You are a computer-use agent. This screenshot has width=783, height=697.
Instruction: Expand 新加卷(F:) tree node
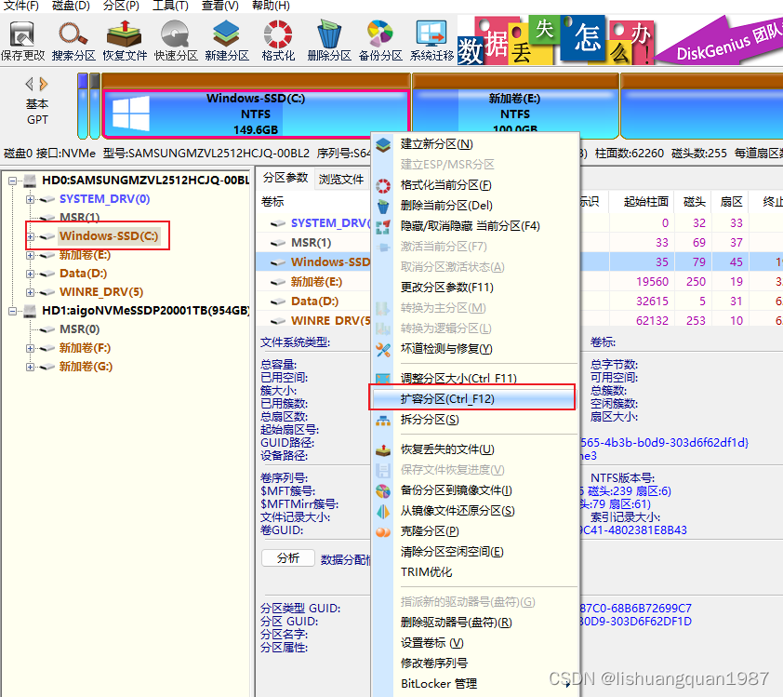[30, 348]
